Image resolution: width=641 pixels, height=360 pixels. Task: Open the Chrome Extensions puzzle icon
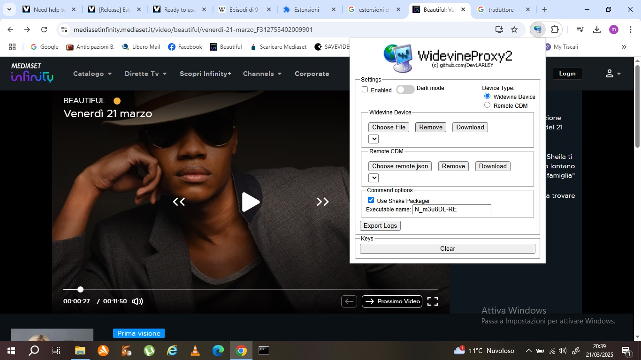(x=555, y=30)
